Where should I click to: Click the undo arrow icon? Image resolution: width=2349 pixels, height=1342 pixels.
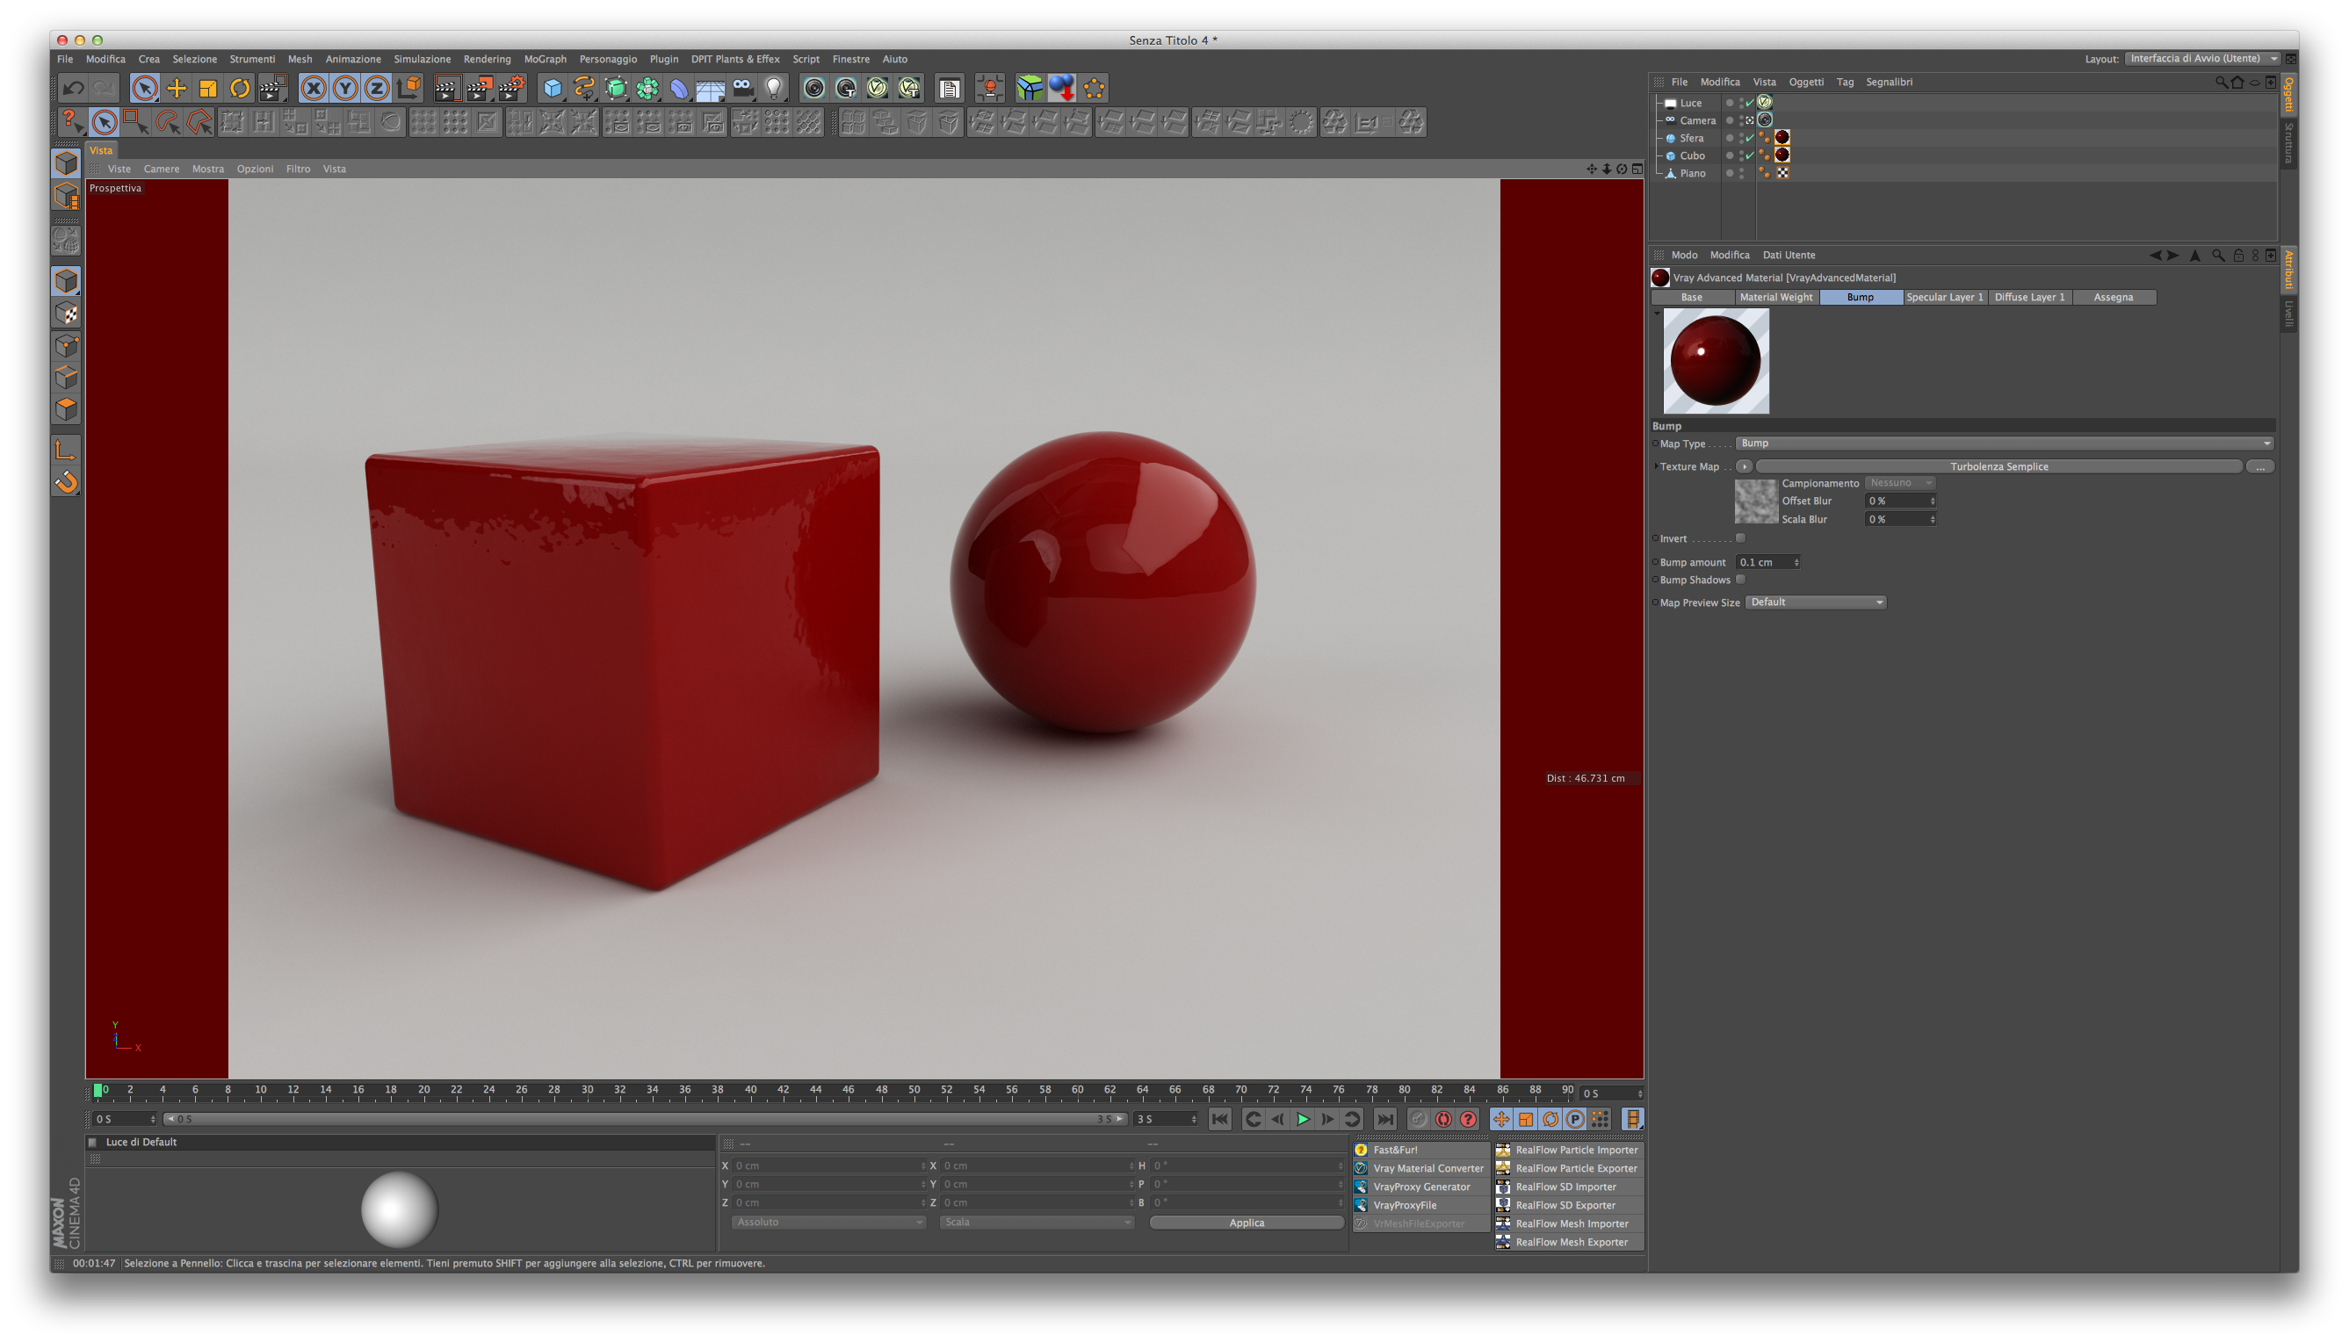coord(74,89)
